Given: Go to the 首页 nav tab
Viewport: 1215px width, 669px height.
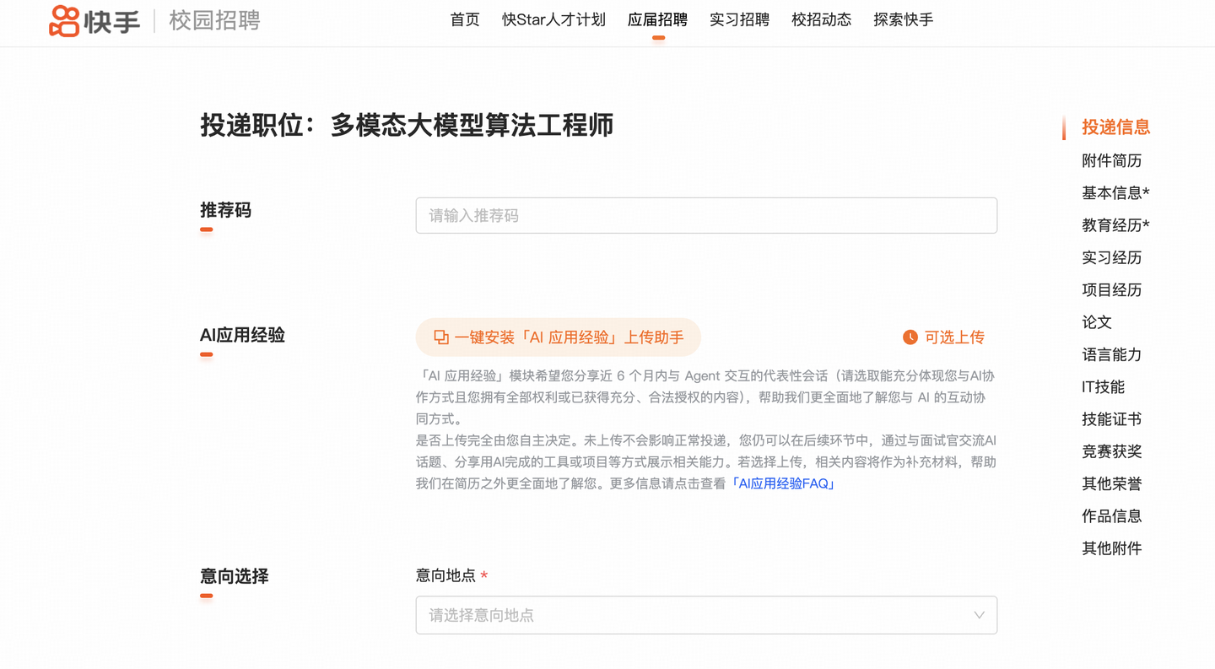Looking at the screenshot, I should click(465, 19).
